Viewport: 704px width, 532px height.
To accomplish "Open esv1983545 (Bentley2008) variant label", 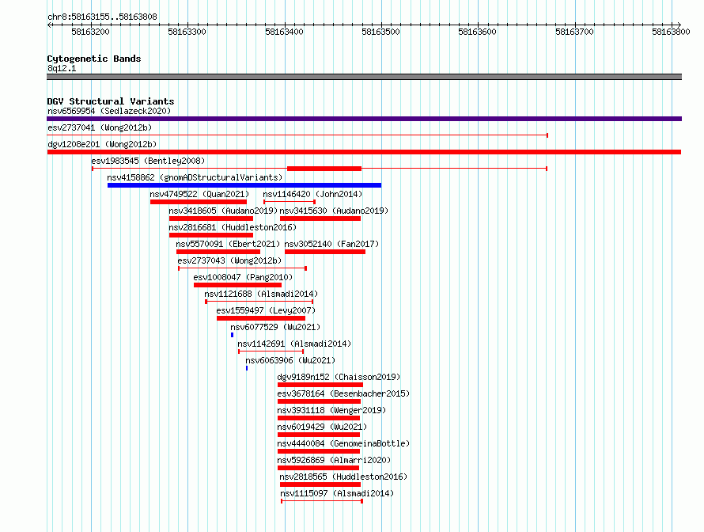I will pos(148,161).
